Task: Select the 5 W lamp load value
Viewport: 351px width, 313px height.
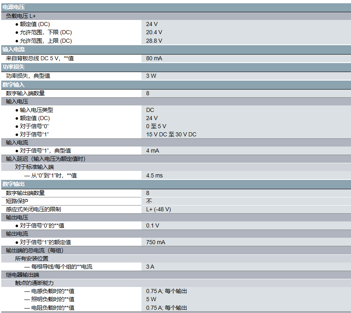Action: pos(151,300)
